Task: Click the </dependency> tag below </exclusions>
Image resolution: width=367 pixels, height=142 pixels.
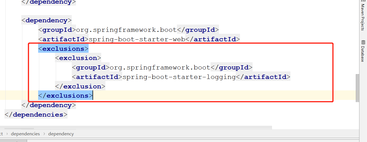Action: (49, 105)
